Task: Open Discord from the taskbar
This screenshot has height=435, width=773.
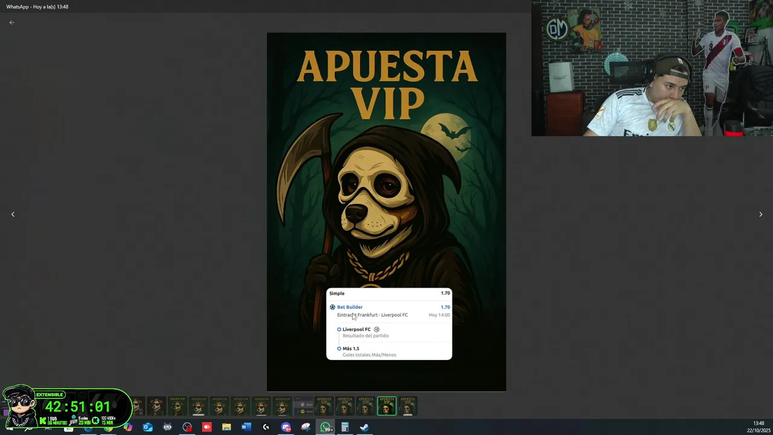Action: tap(286, 427)
